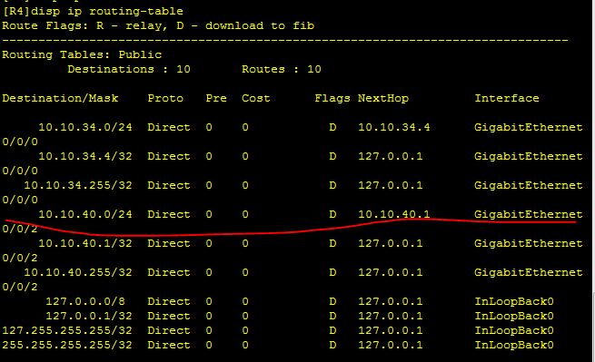The width and height of the screenshot is (595, 362).
Task: Click the Direct protocol of 10.10.40.255/32
Action: point(169,273)
